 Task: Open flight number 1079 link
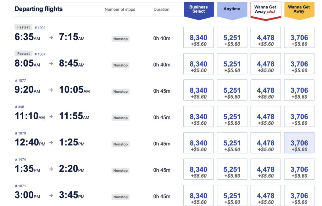pos(20,133)
